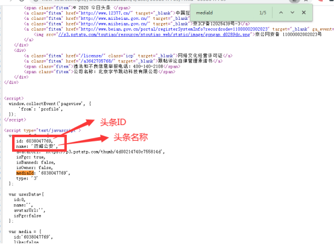Click the mediaId value '6038047769'
334x244 pixels.
point(54,173)
